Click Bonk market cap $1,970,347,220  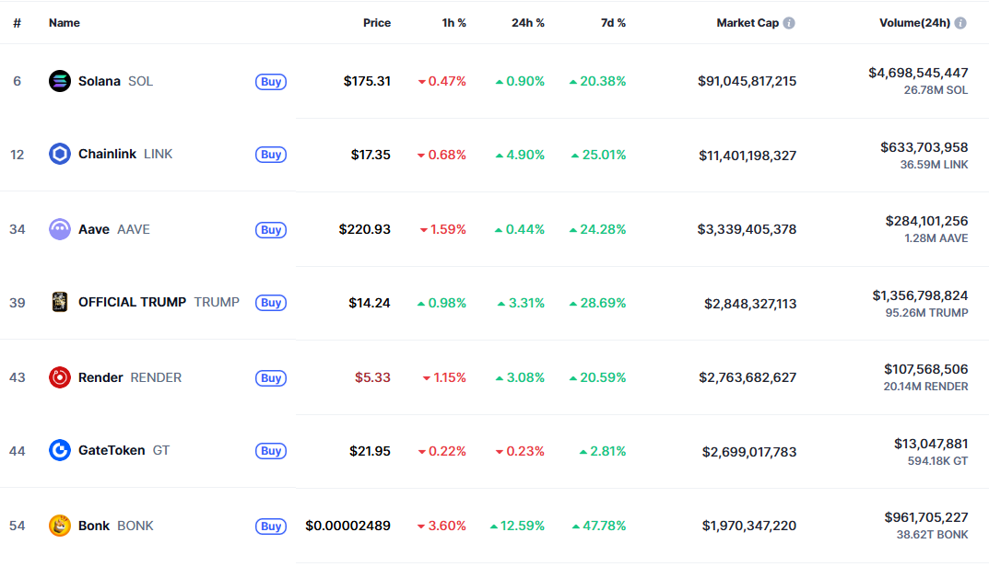749,526
